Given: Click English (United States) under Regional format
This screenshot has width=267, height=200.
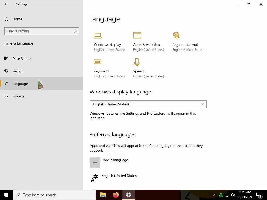Looking at the screenshot, I should point(188,50).
